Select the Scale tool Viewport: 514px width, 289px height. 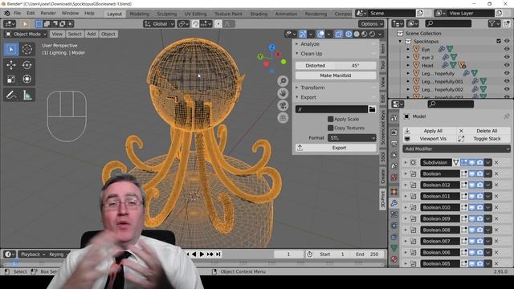(11, 79)
